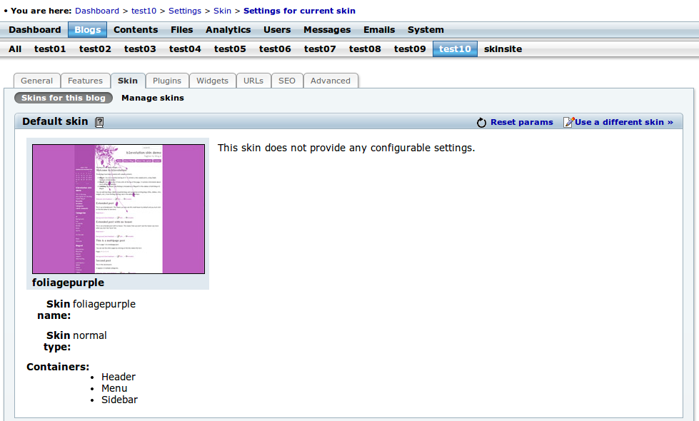Image resolution: width=699 pixels, height=421 pixels.
Task: Open the Users menu
Action: [277, 30]
